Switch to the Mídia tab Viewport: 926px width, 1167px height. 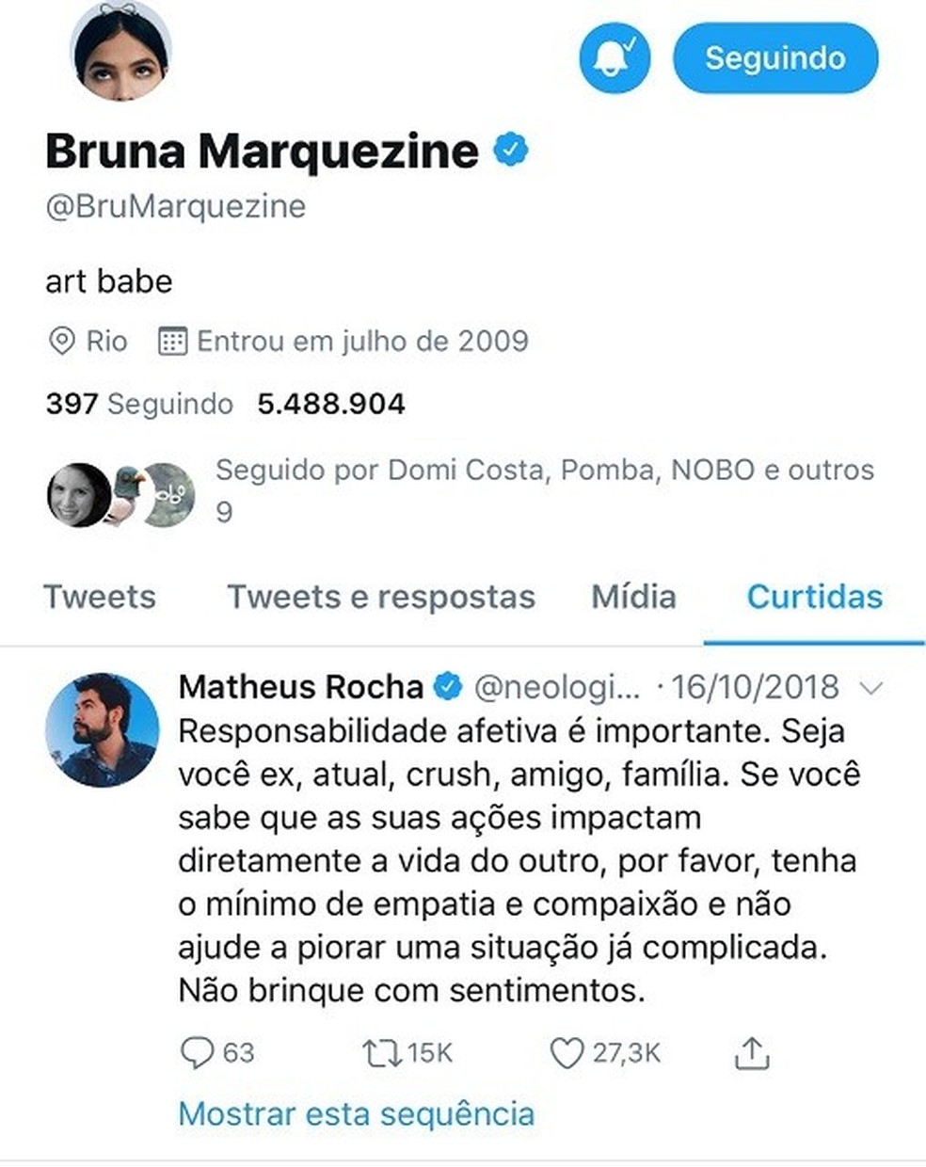[635, 598]
